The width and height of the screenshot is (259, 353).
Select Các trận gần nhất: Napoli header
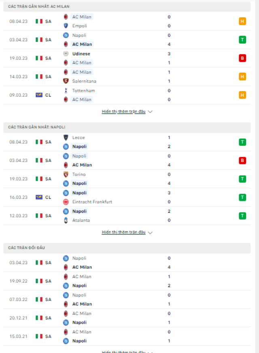point(127,127)
